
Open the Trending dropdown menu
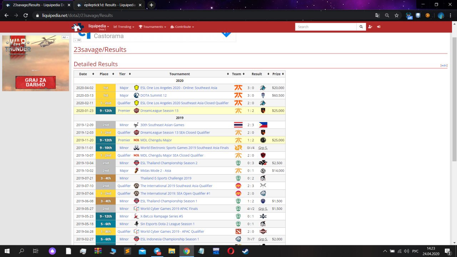point(124,27)
